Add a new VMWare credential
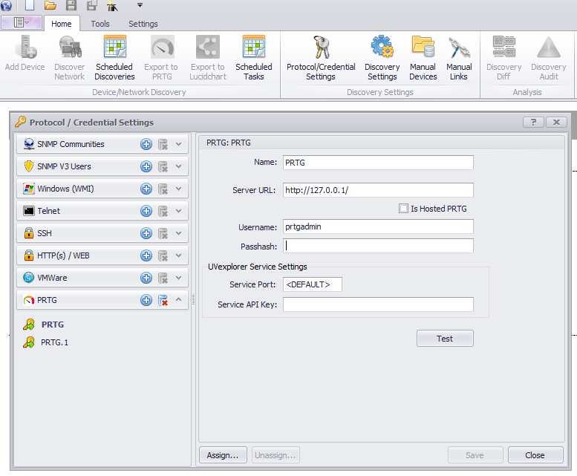The height and width of the screenshot is (476, 577). click(146, 278)
